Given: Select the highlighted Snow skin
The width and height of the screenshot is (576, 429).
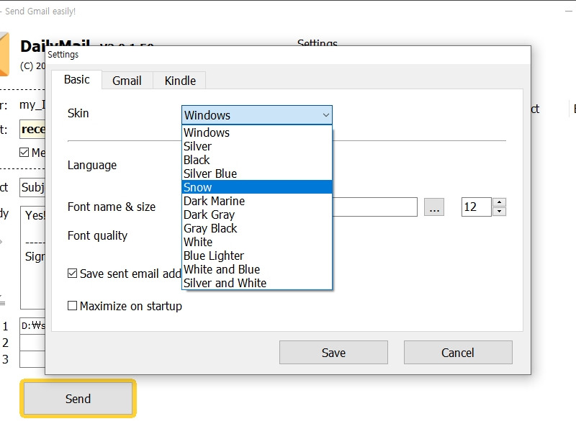Looking at the screenshot, I should click(x=257, y=187).
